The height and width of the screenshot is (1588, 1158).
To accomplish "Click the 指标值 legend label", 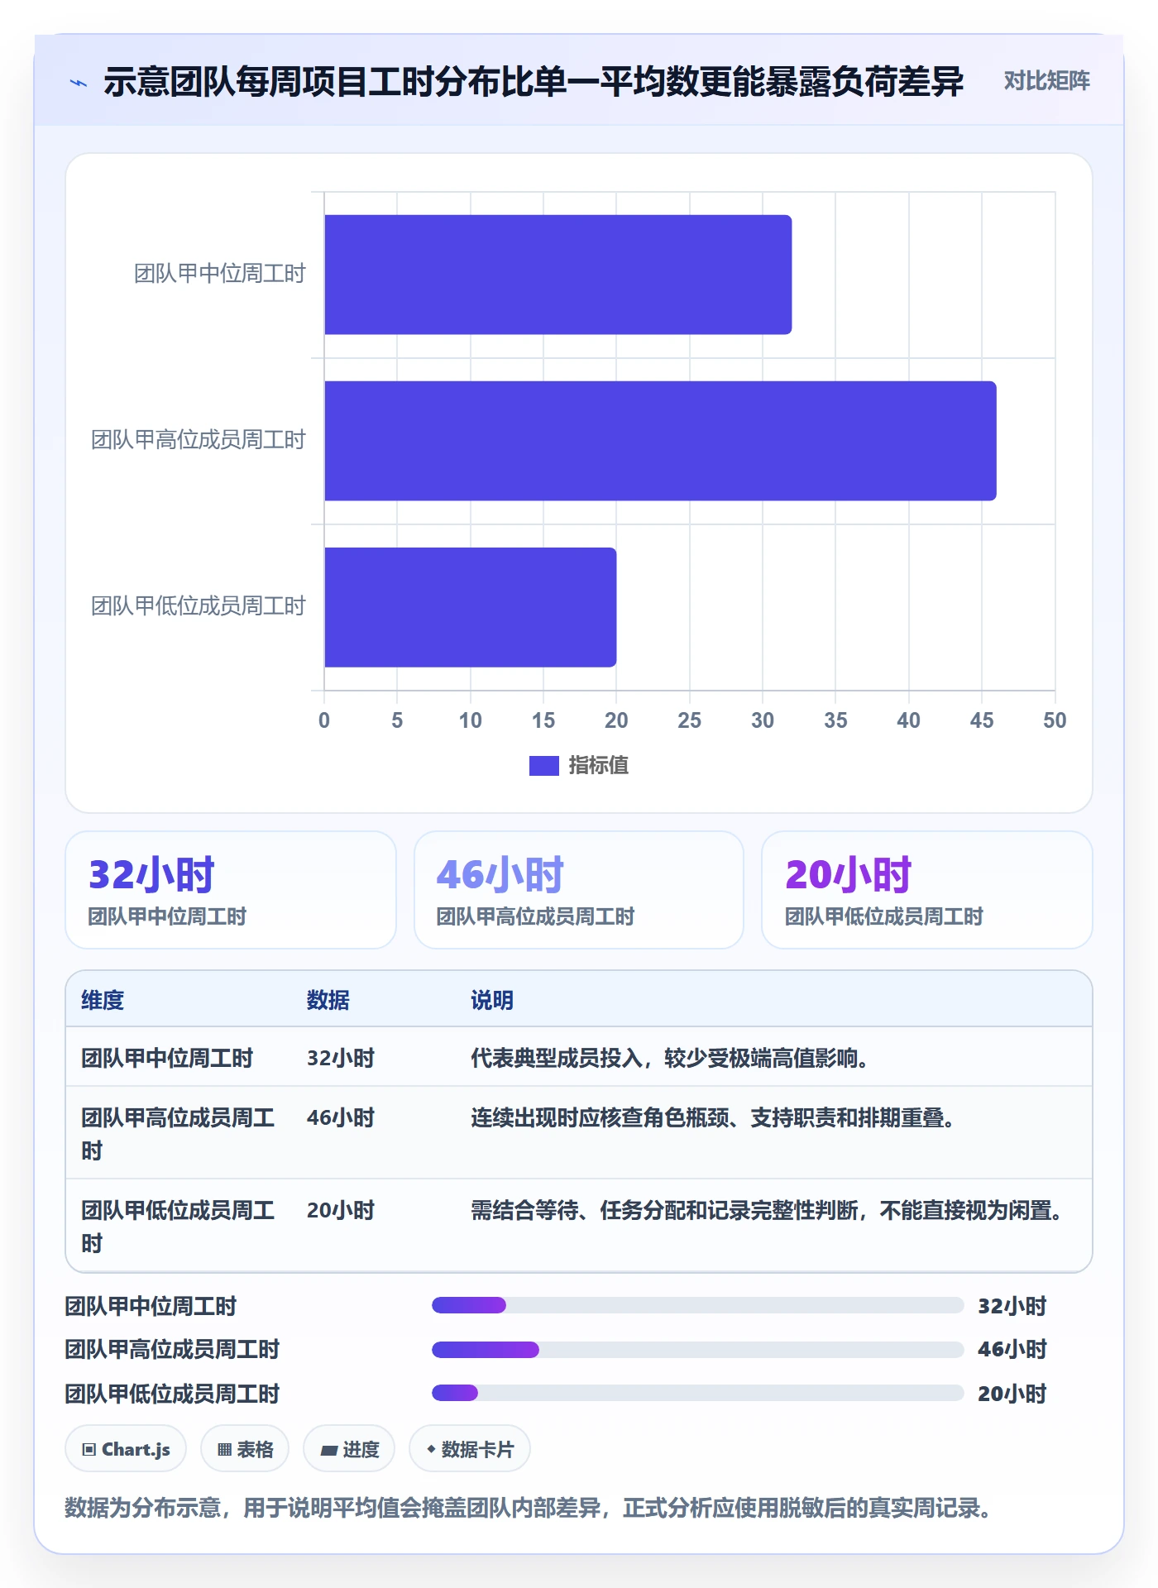I will point(599,766).
